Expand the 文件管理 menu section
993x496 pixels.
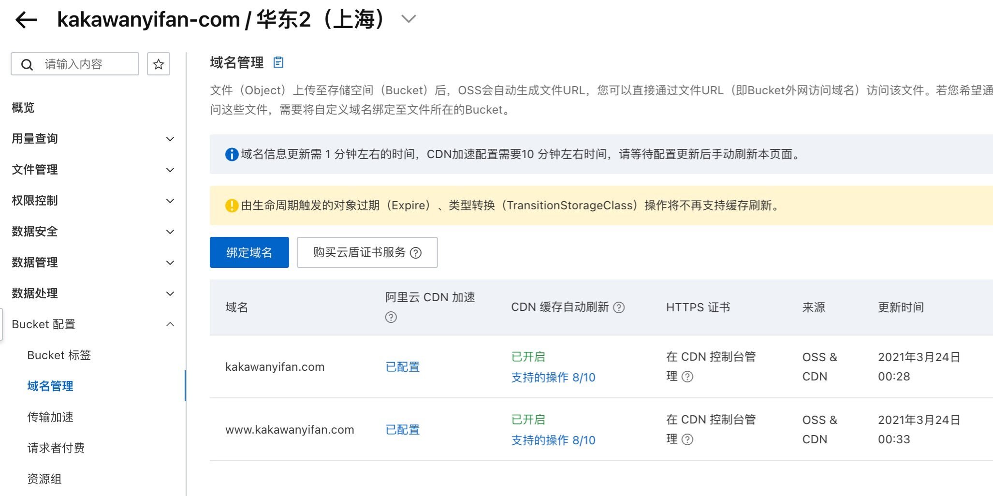[x=170, y=170]
